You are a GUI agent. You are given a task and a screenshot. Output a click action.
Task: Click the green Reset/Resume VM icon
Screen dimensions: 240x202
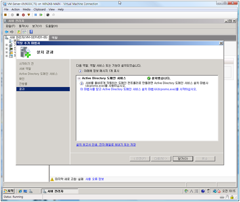click(41, 15)
